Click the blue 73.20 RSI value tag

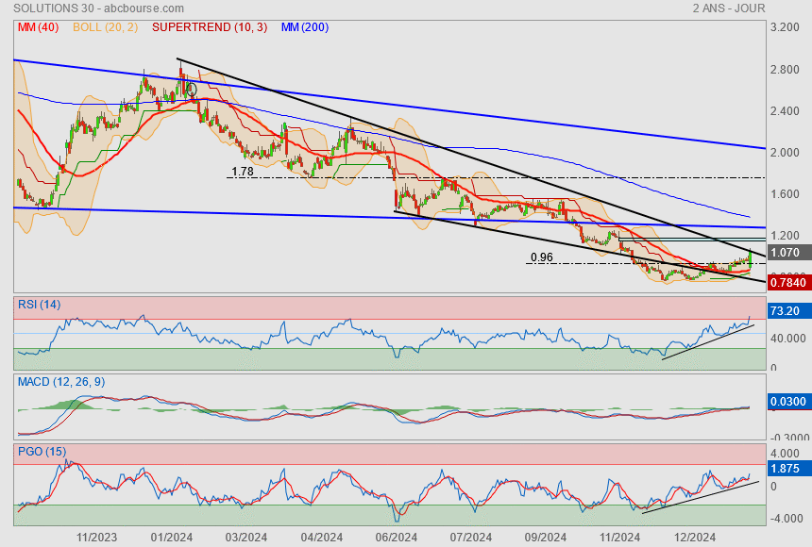coord(786,309)
